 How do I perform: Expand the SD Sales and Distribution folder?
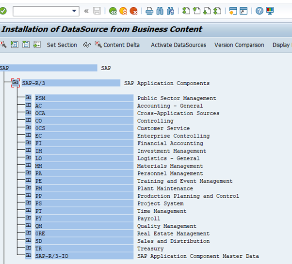point(28,240)
